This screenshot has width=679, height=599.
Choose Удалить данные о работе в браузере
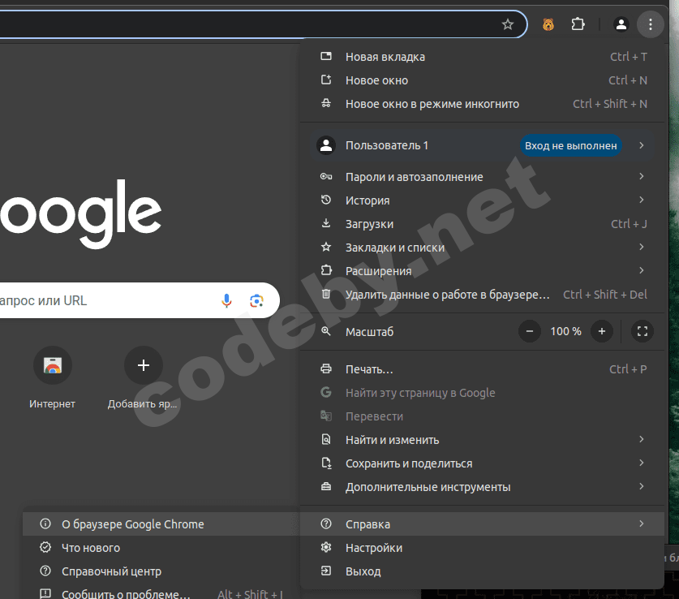pyautogui.click(x=483, y=295)
